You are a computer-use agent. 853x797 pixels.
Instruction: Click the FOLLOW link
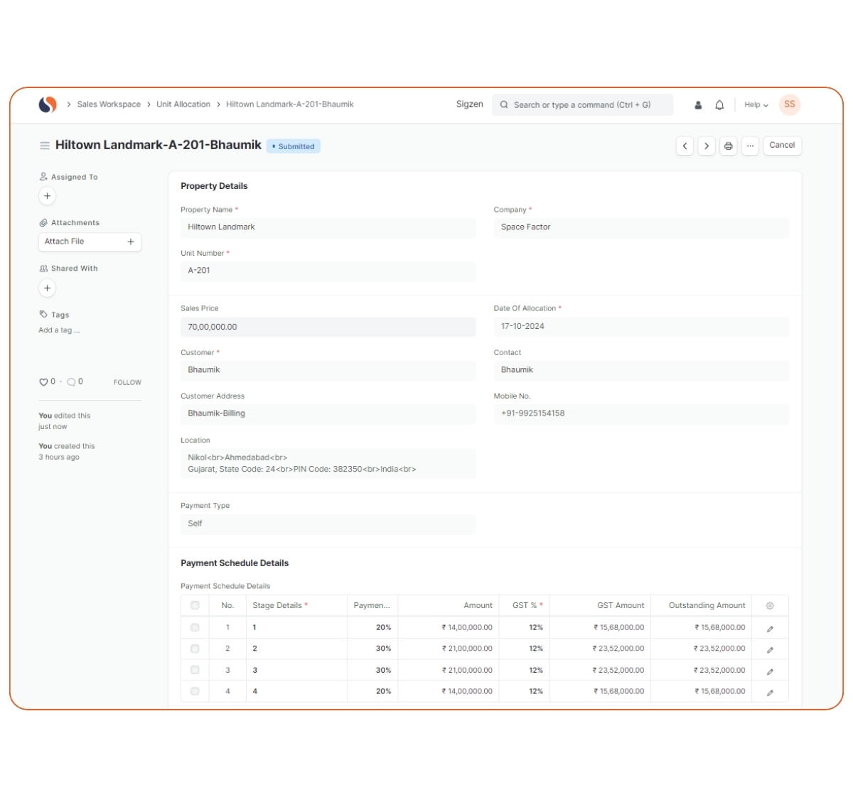click(127, 382)
